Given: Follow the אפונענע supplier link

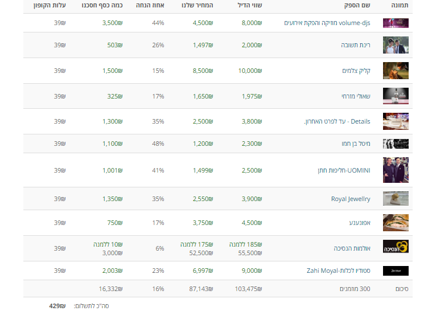Looking at the screenshot, I should (359, 223).
